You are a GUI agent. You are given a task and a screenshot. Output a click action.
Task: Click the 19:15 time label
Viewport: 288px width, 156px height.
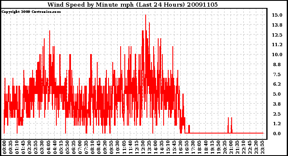click(212, 147)
